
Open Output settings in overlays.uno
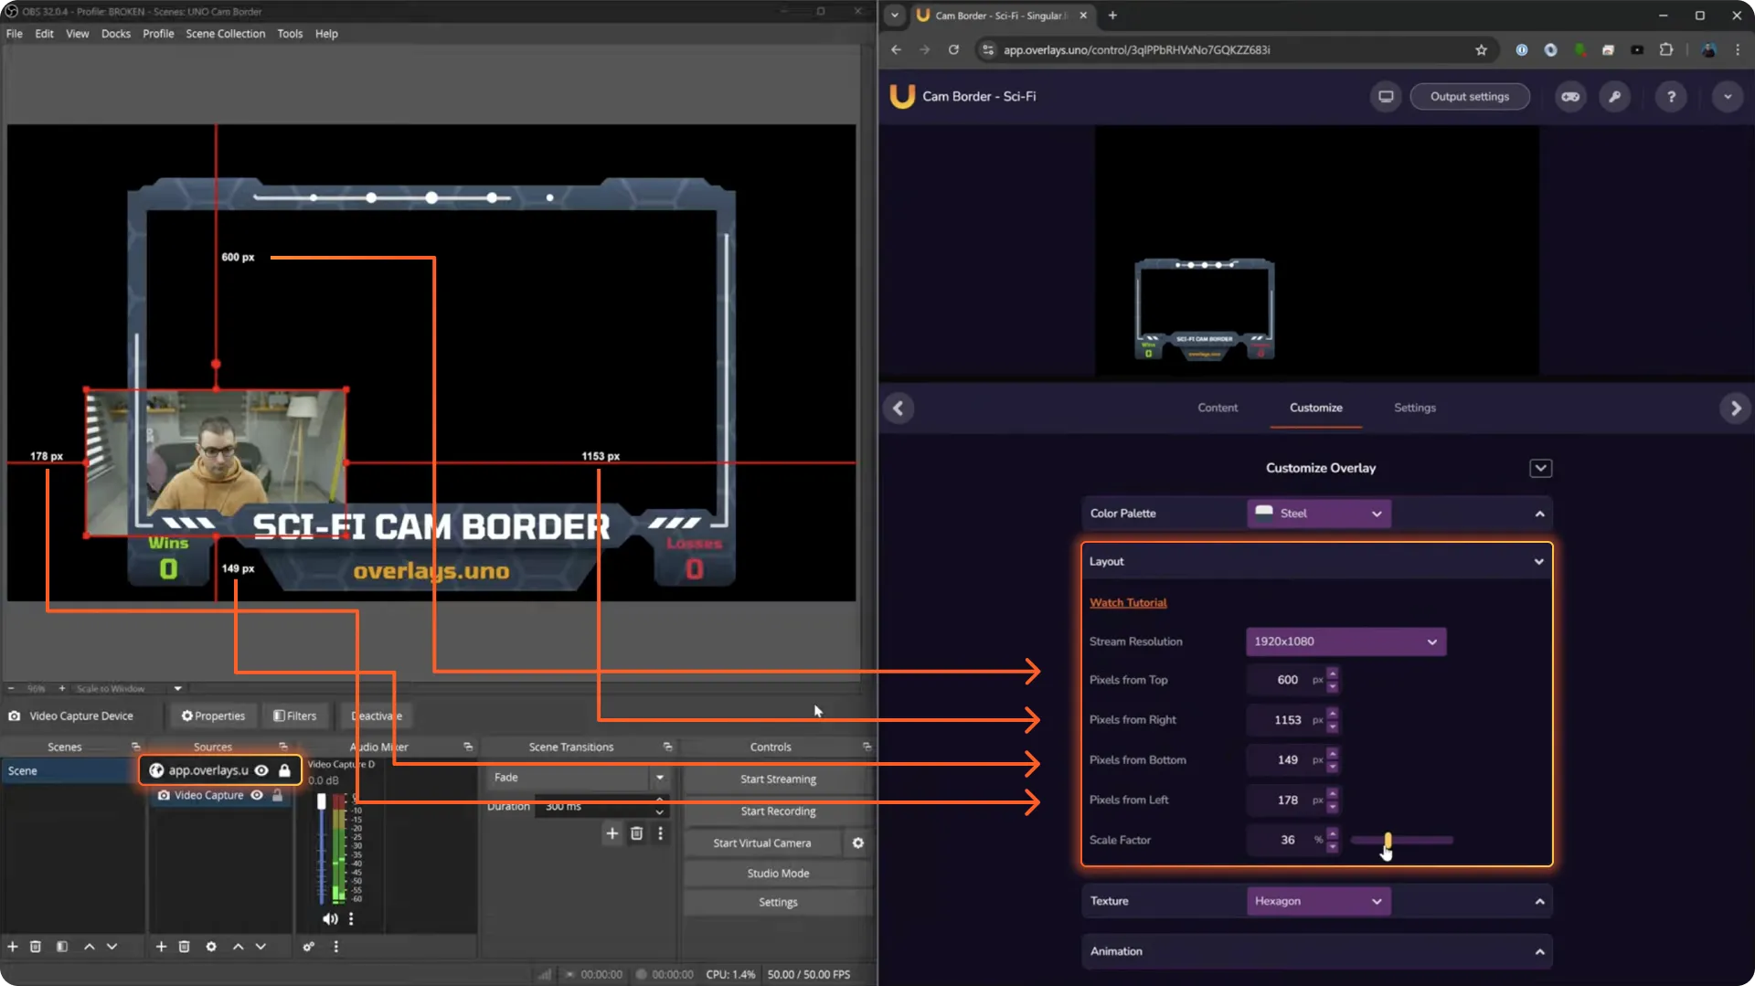[1470, 96]
